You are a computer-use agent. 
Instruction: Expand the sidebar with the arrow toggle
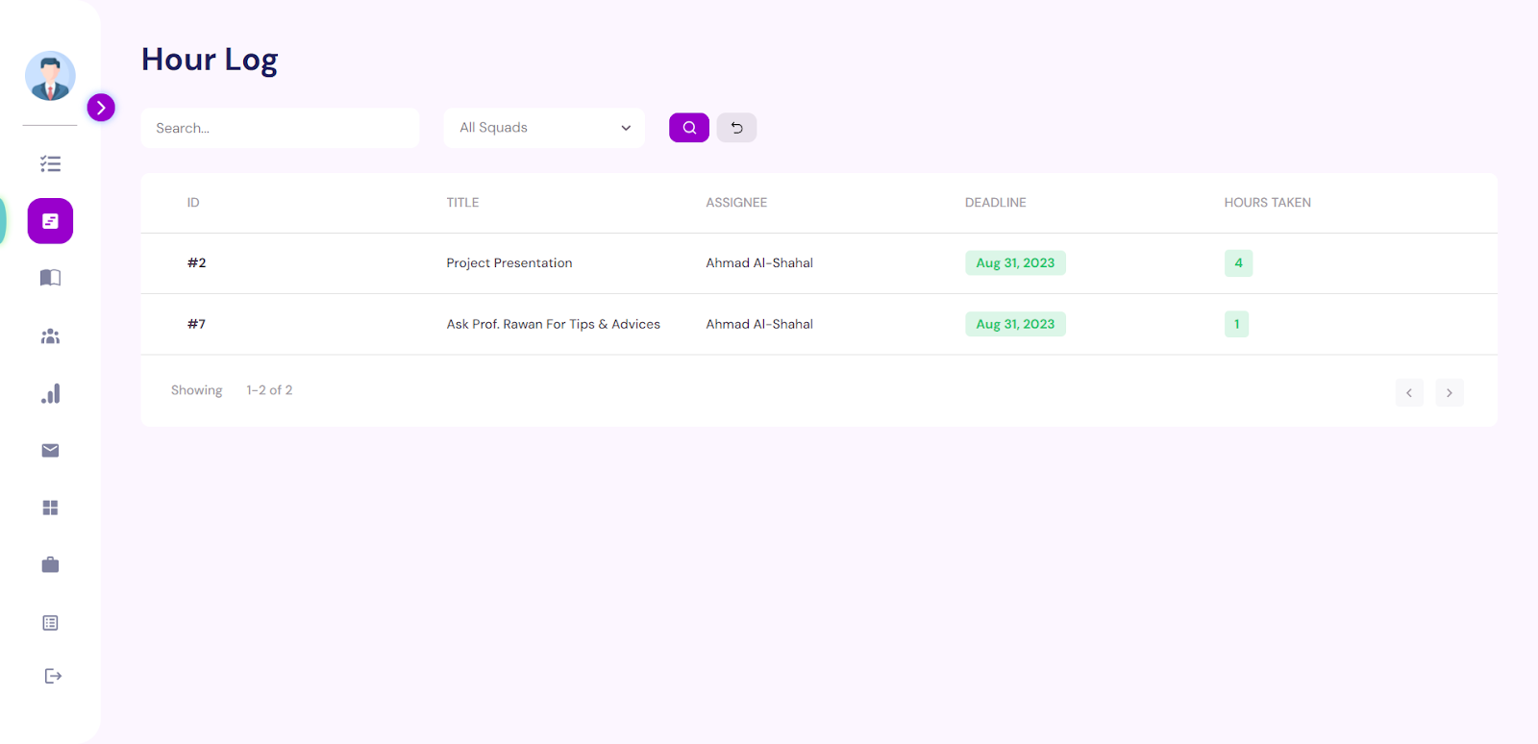[x=101, y=108]
